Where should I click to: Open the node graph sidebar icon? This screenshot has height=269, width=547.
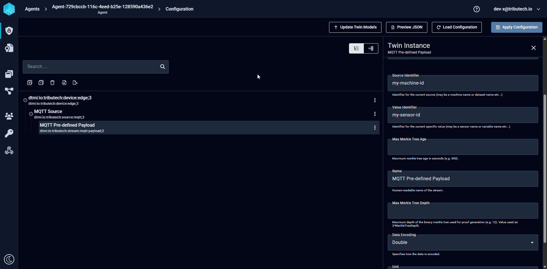click(9, 91)
